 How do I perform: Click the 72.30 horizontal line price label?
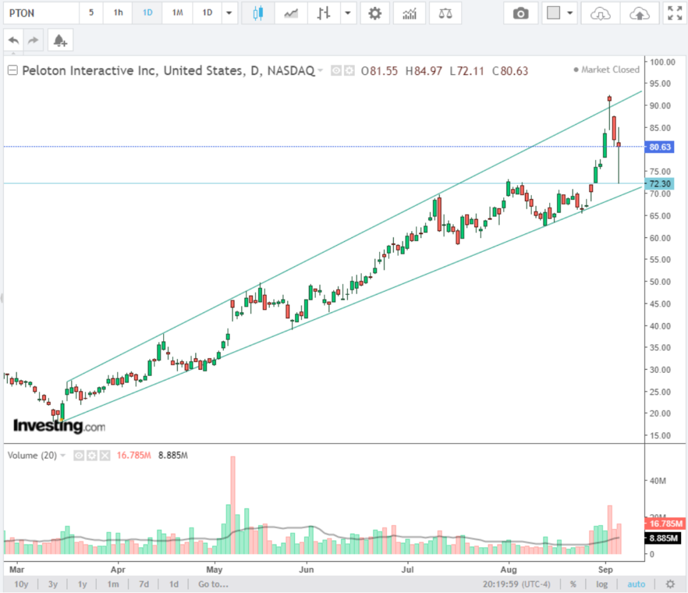[659, 184]
